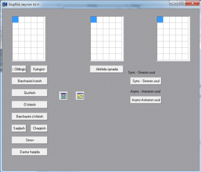Click the Sync - Sinxron usul label text

click(x=141, y=72)
